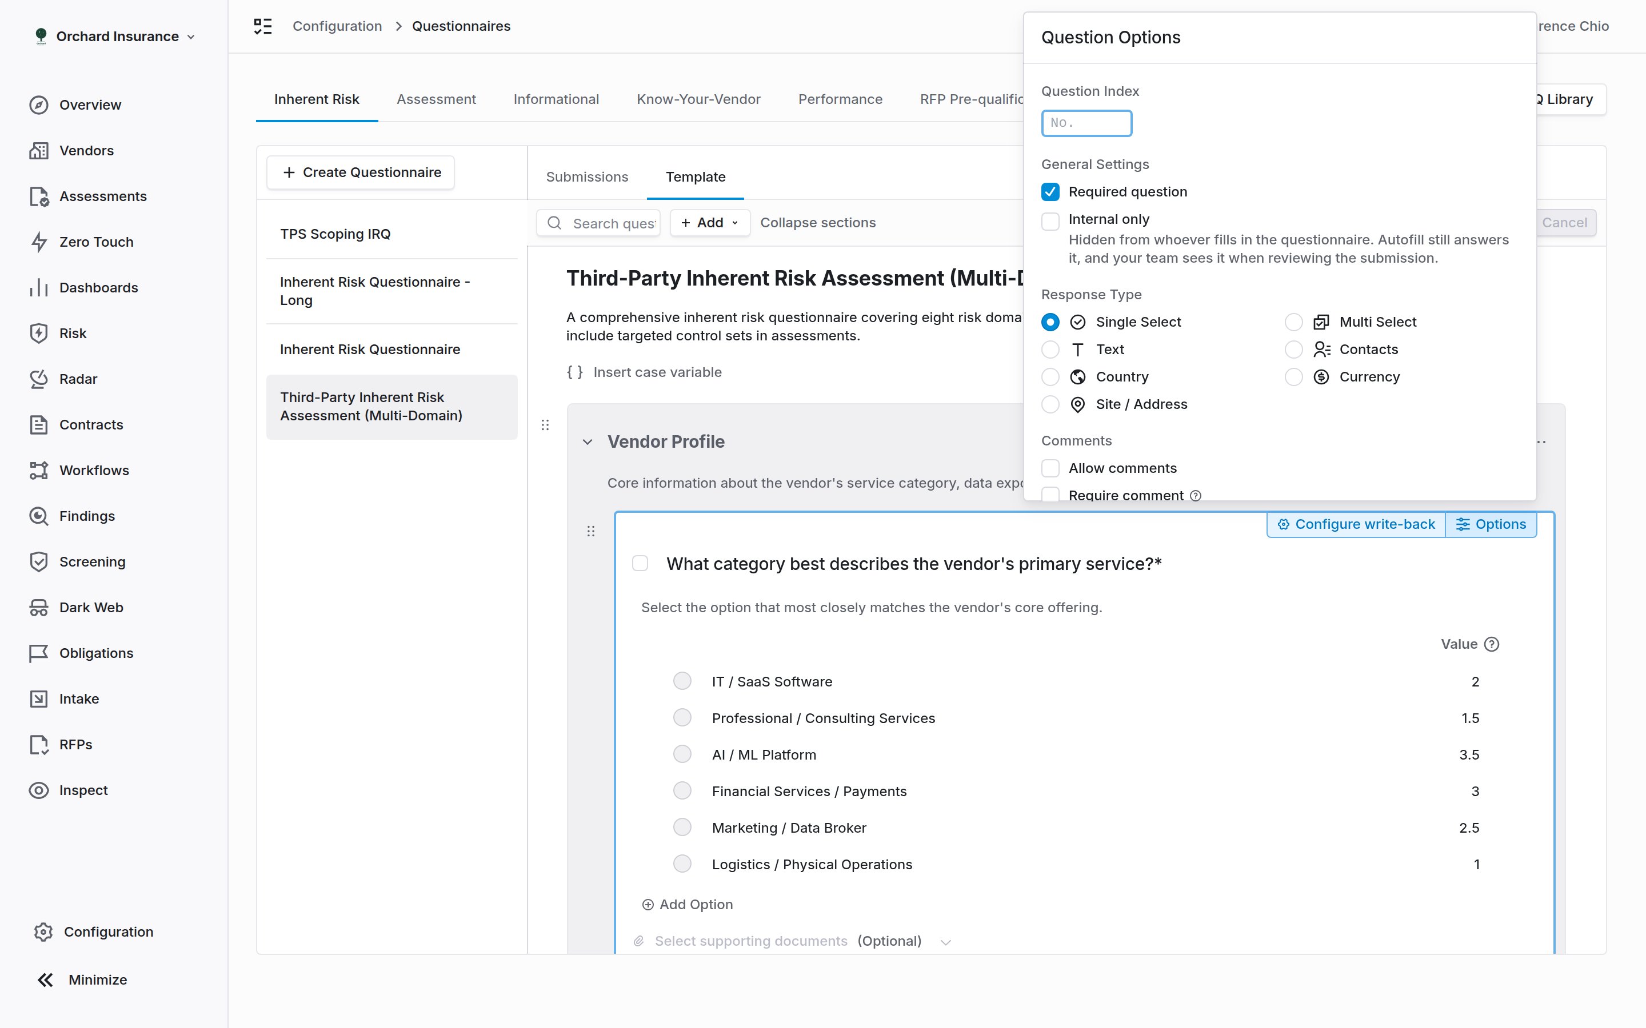Viewport: 1646px width, 1028px height.
Task: Enable the Internal only checkbox
Action: tap(1050, 221)
